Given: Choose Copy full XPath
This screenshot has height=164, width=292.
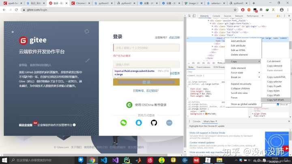Looking at the screenshot, I should (x=276, y=100).
